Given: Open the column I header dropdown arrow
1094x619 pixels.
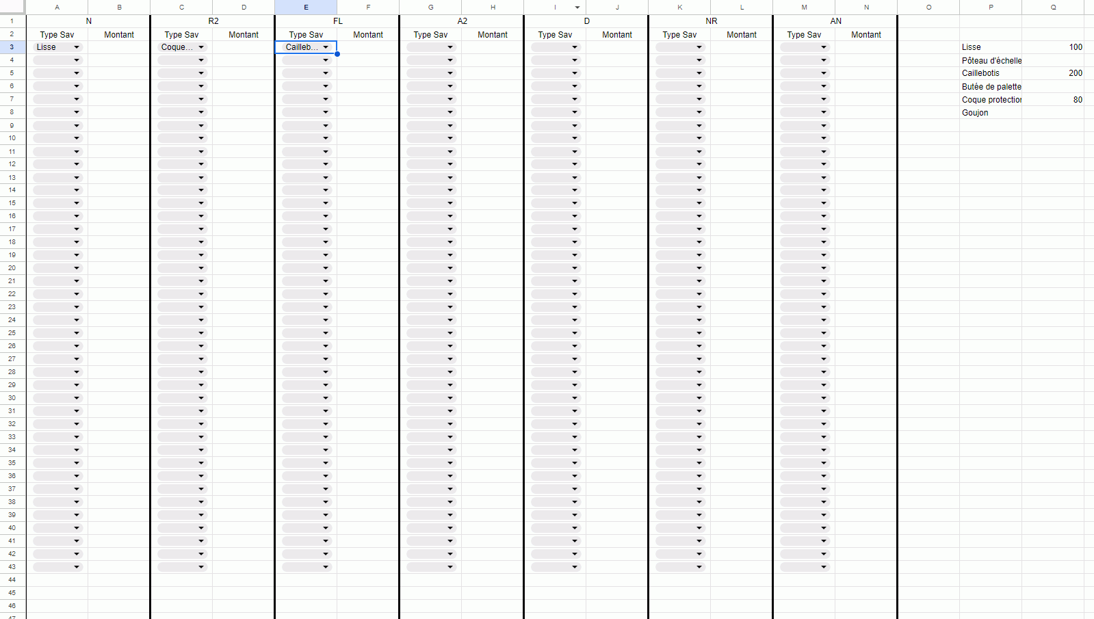Looking at the screenshot, I should (577, 8).
